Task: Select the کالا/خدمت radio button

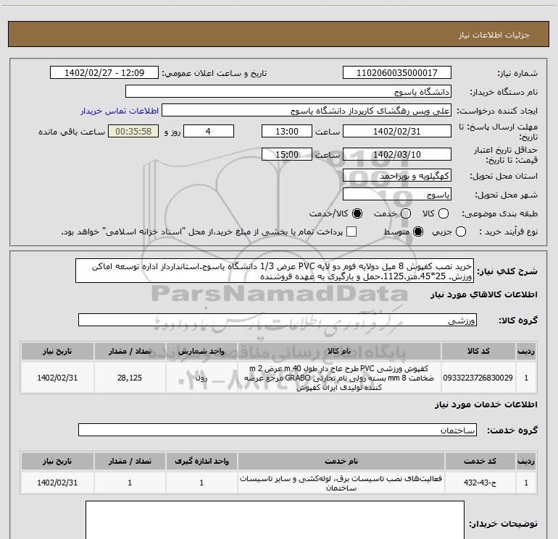Action: pyautogui.click(x=357, y=213)
